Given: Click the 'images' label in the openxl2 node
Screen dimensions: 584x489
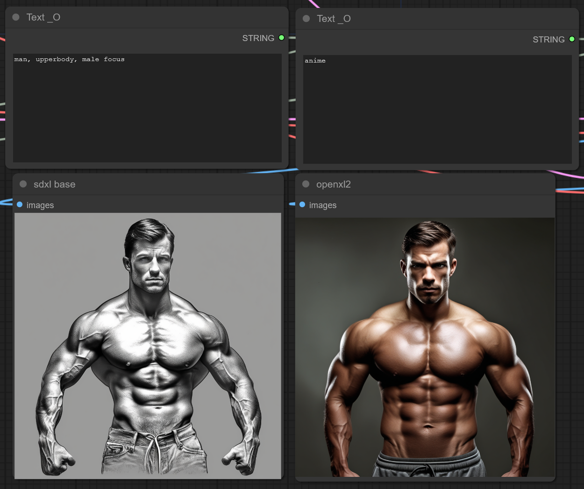Looking at the screenshot, I should coord(323,205).
